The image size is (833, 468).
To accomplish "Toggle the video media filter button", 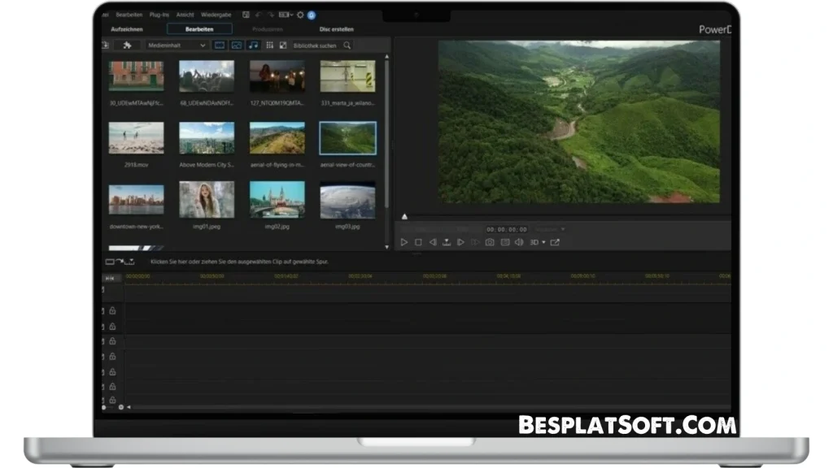I will pyautogui.click(x=220, y=45).
